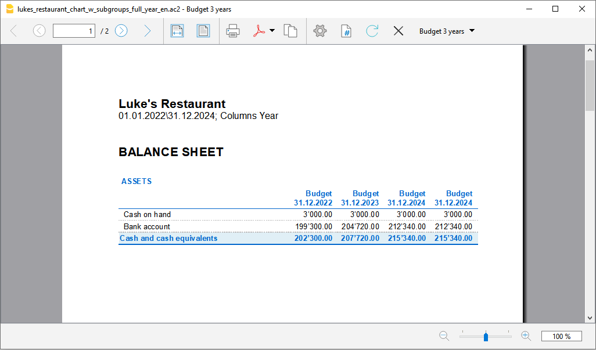The image size is (596, 350).
Task: Toggle fit-to-page-width view
Action: point(177,31)
